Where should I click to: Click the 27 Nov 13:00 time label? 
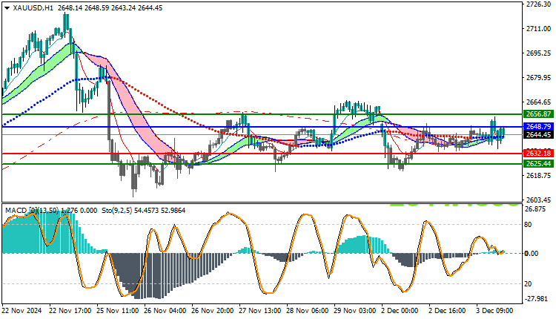click(x=260, y=311)
